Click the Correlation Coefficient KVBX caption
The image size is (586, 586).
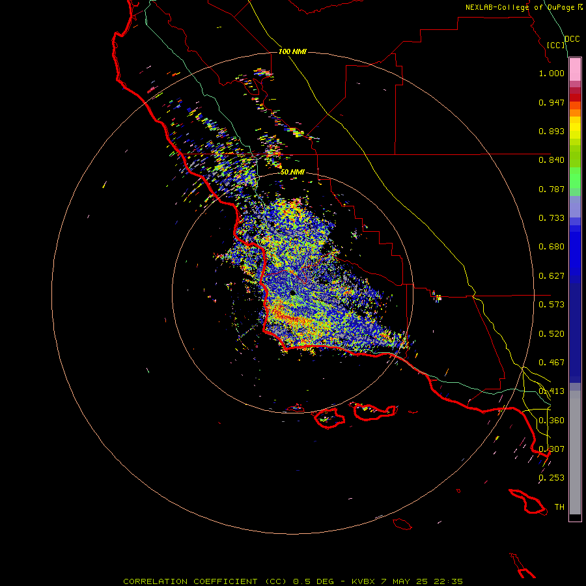[293, 581]
